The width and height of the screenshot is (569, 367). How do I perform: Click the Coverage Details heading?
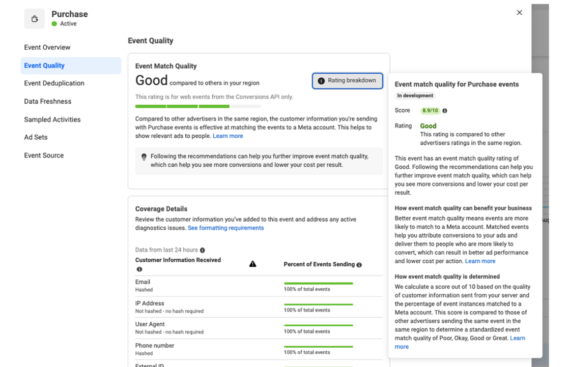[x=161, y=209]
